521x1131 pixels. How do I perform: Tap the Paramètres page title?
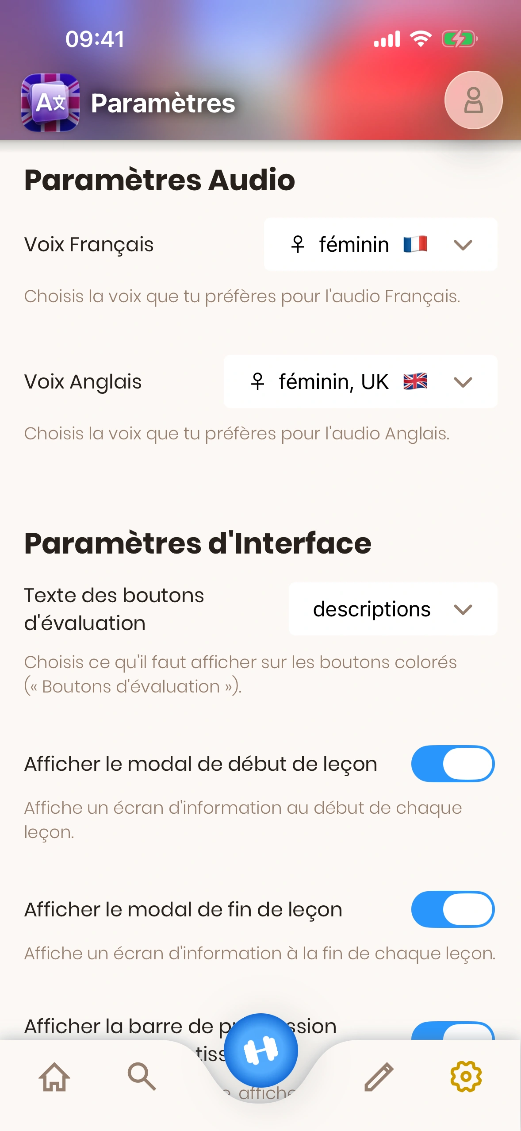coord(163,103)
